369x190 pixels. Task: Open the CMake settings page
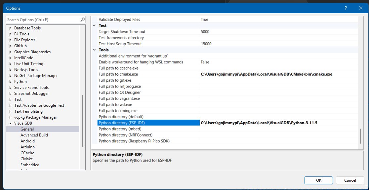(x=26, y=159)
